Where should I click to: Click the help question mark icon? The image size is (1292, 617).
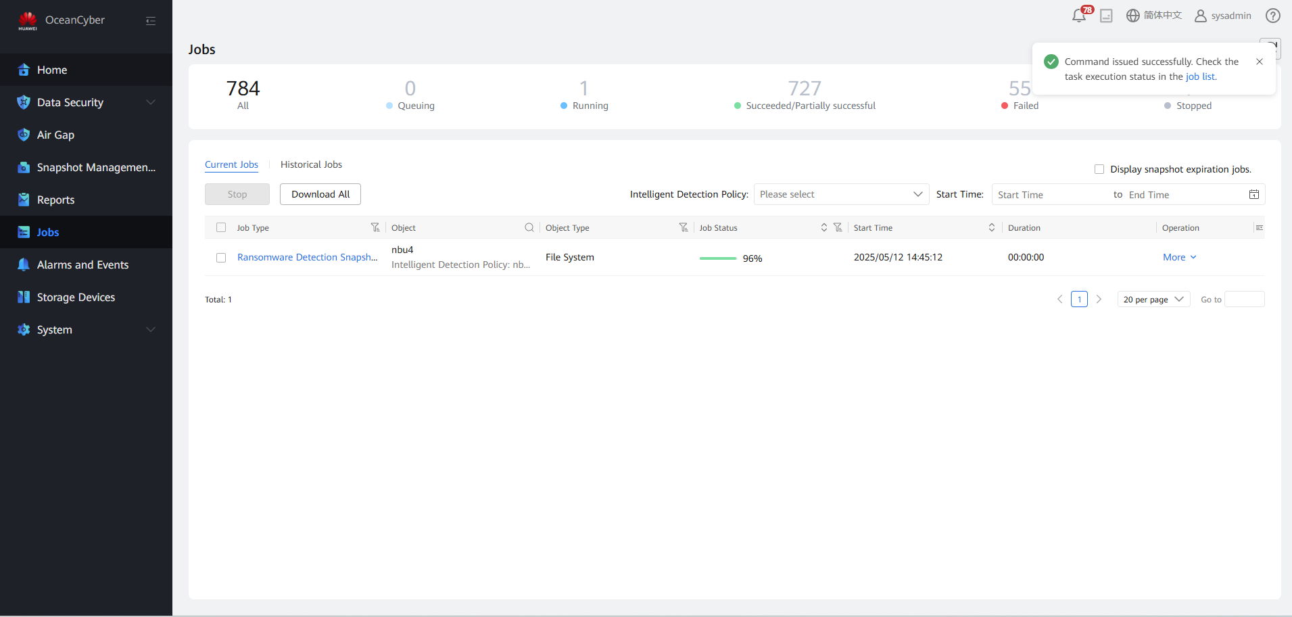coord(1272,16)
